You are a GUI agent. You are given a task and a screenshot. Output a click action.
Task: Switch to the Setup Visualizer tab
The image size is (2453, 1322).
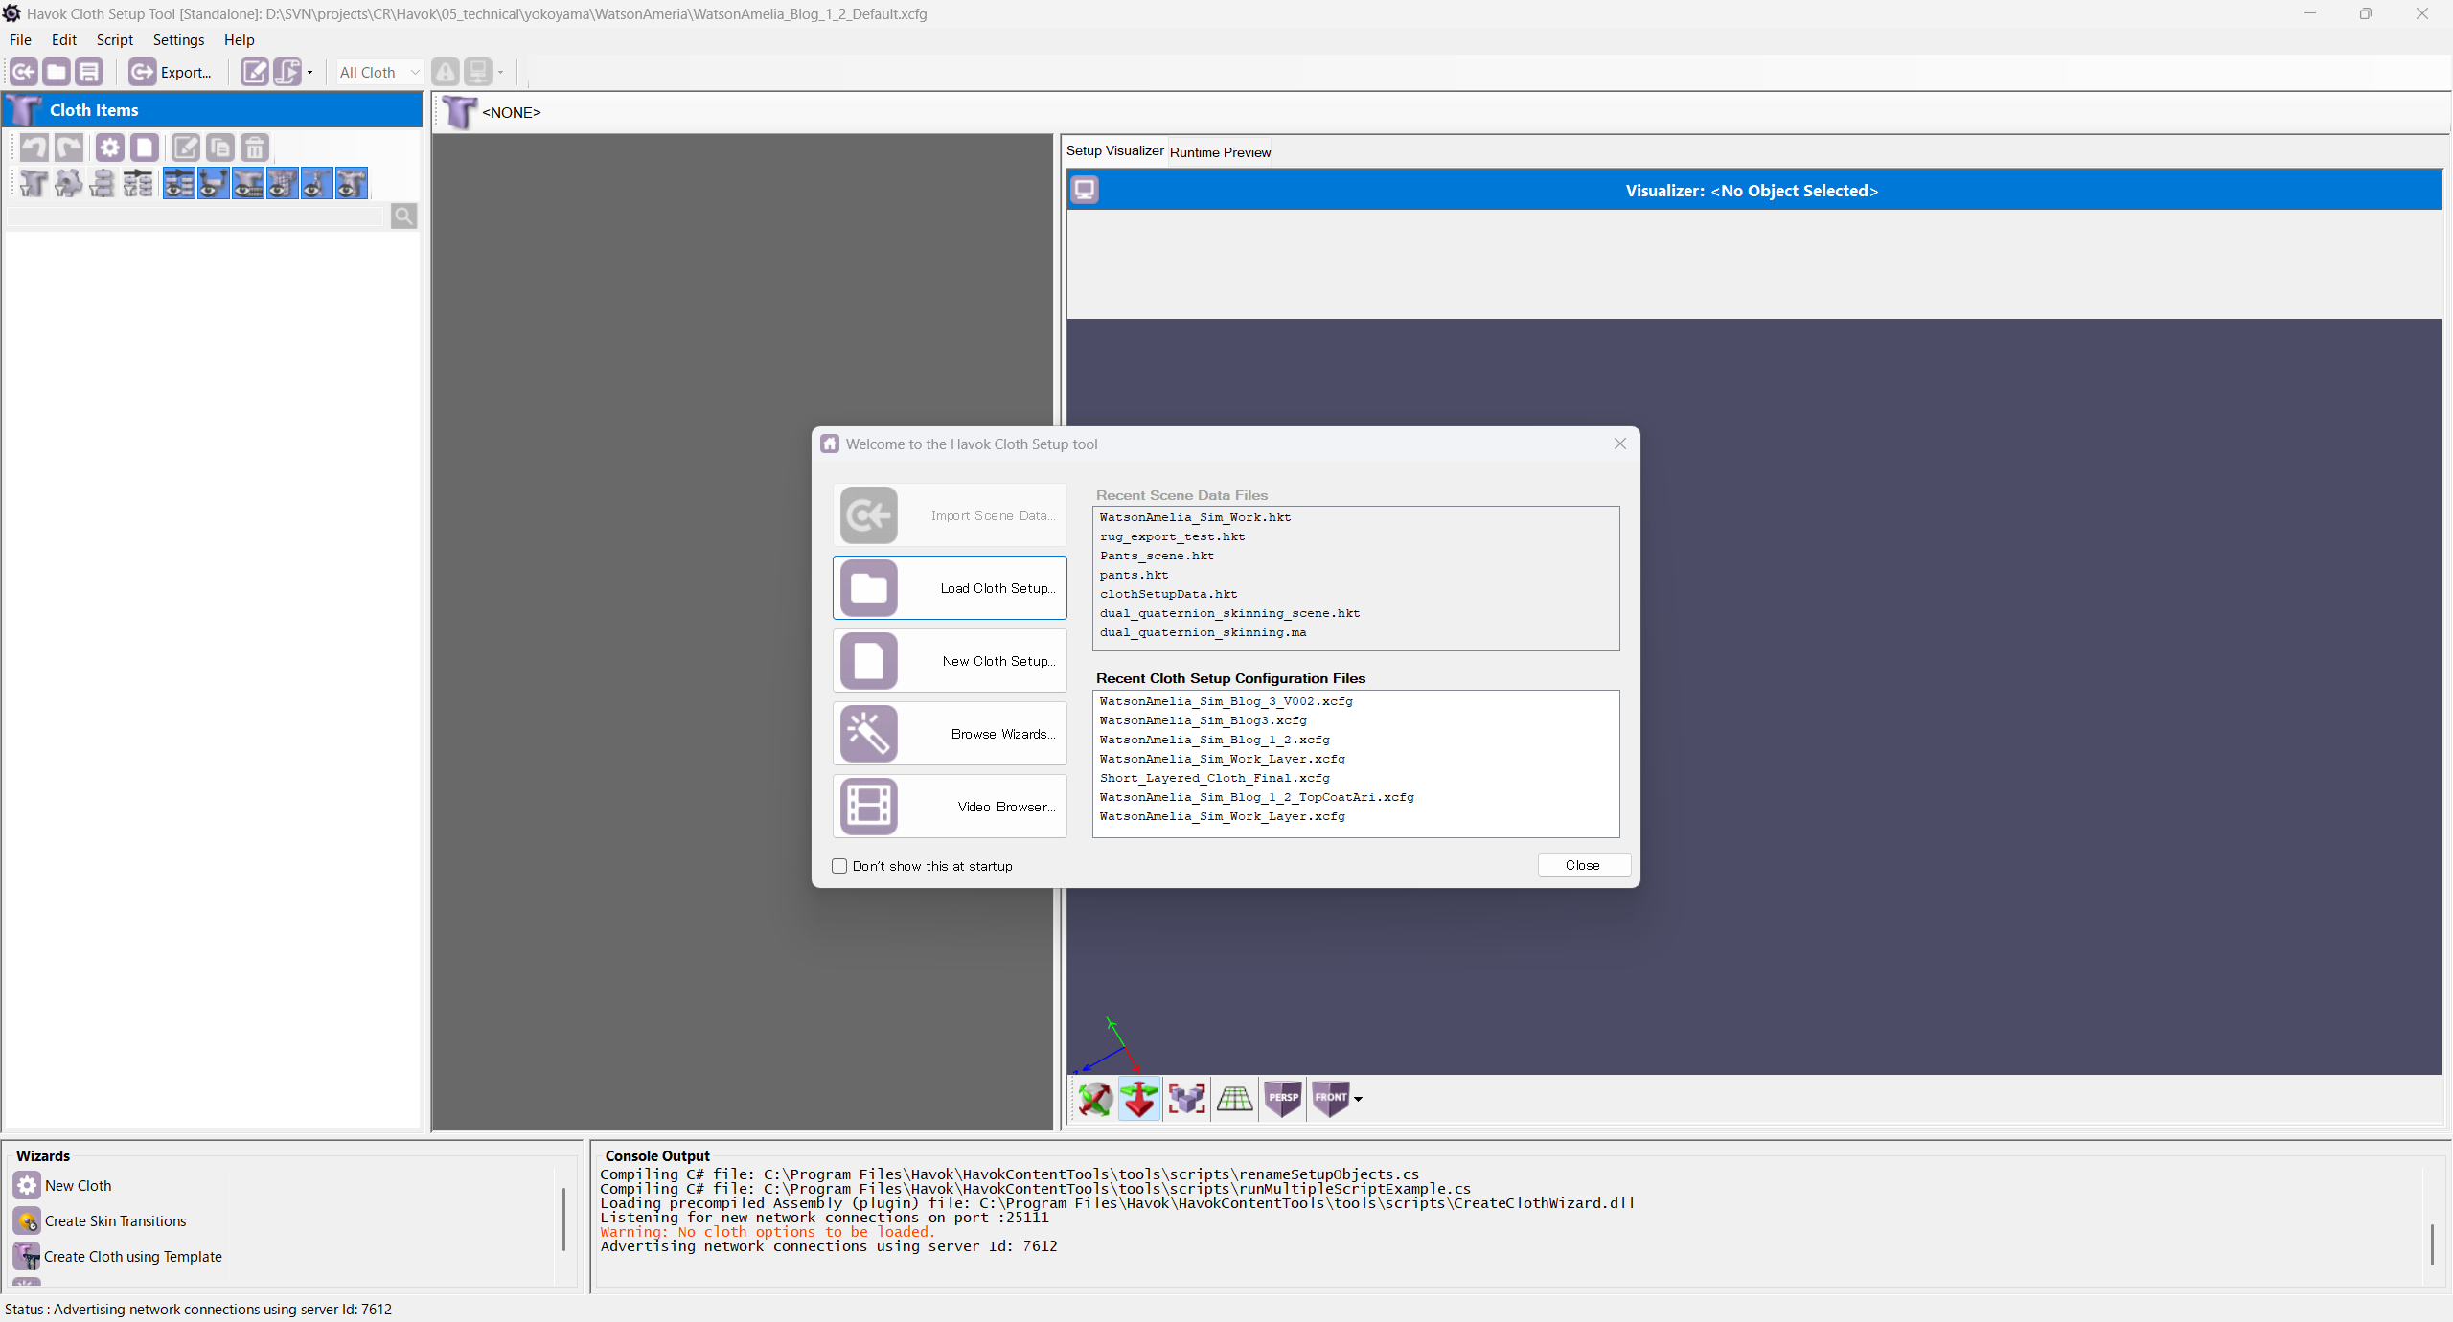click(x=1115, y=151)
